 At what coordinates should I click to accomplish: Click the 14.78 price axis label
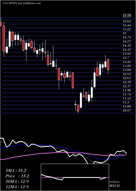(127, 37)
